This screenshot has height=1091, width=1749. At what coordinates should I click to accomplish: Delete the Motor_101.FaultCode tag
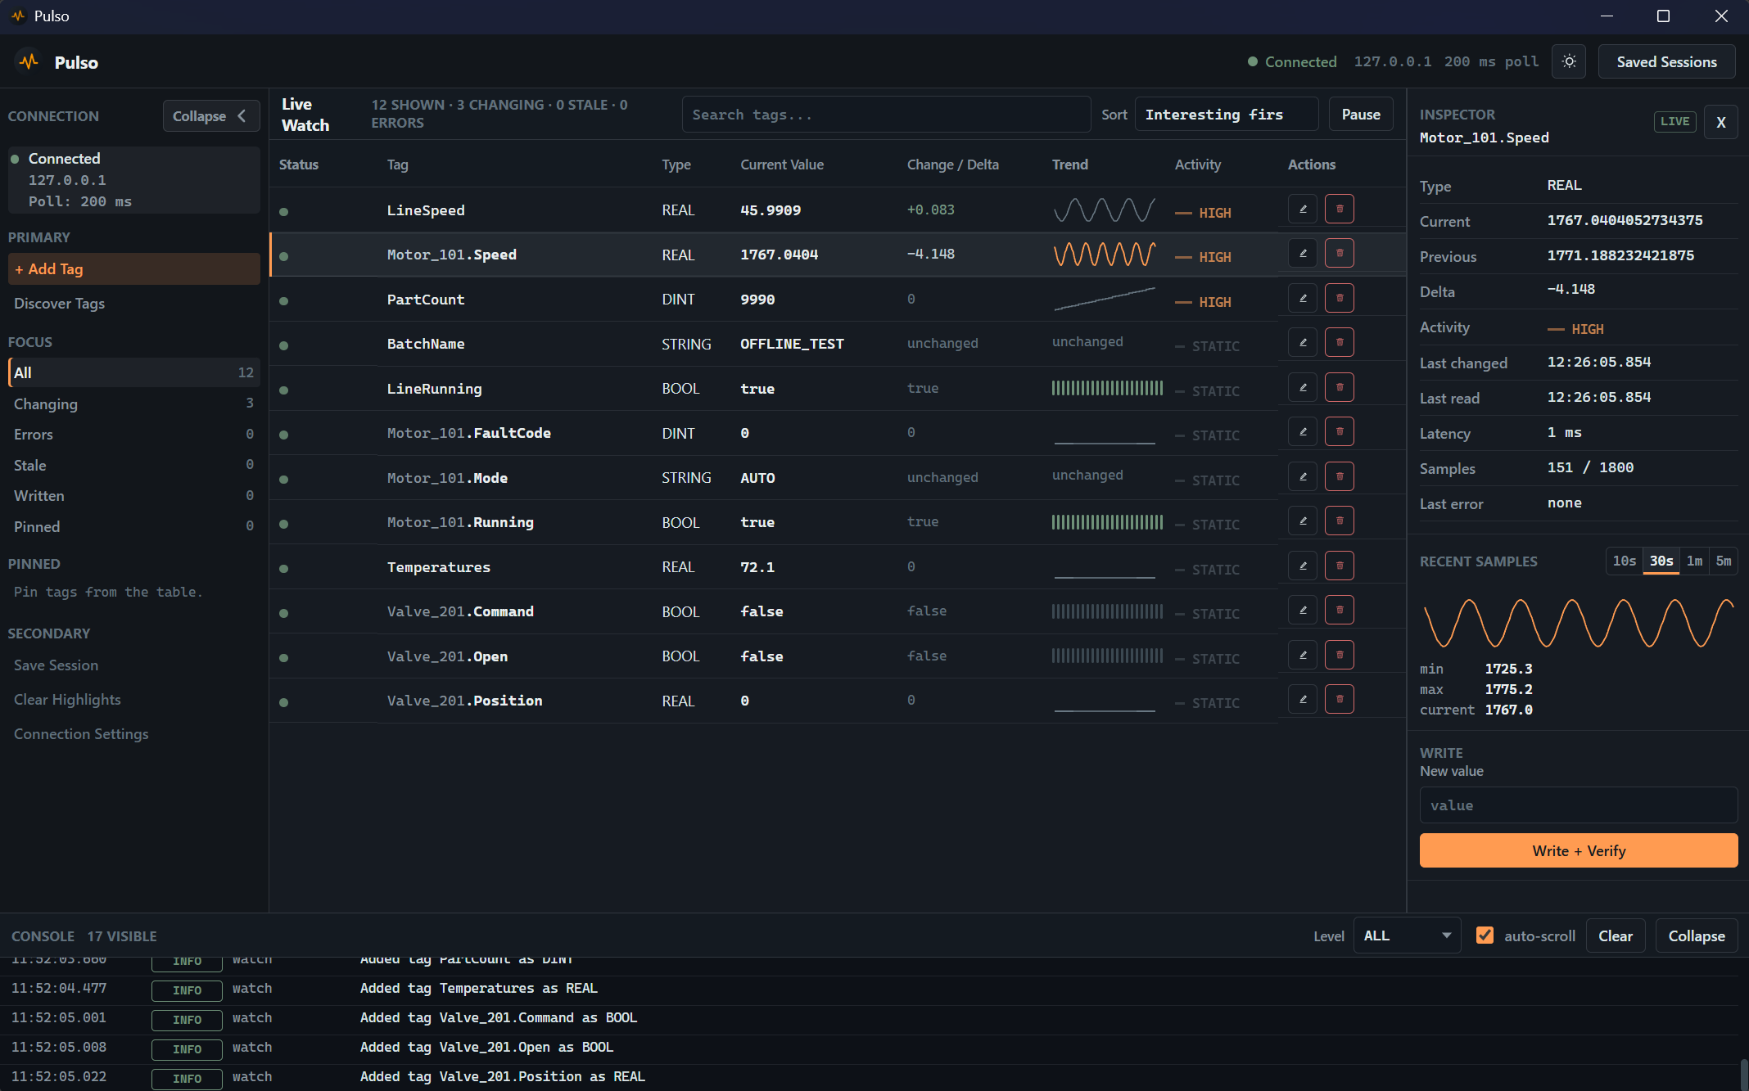pos(1340,431)
